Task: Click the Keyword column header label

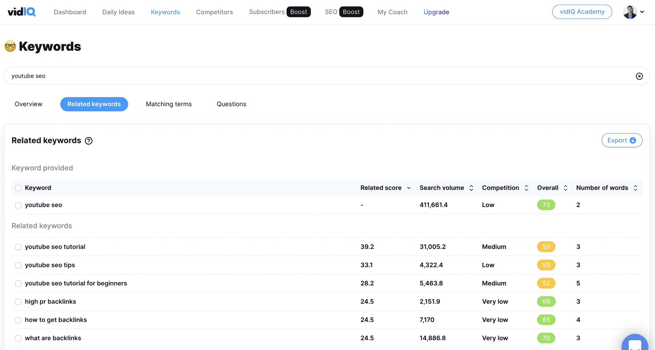Action: [x=38, y=188]
